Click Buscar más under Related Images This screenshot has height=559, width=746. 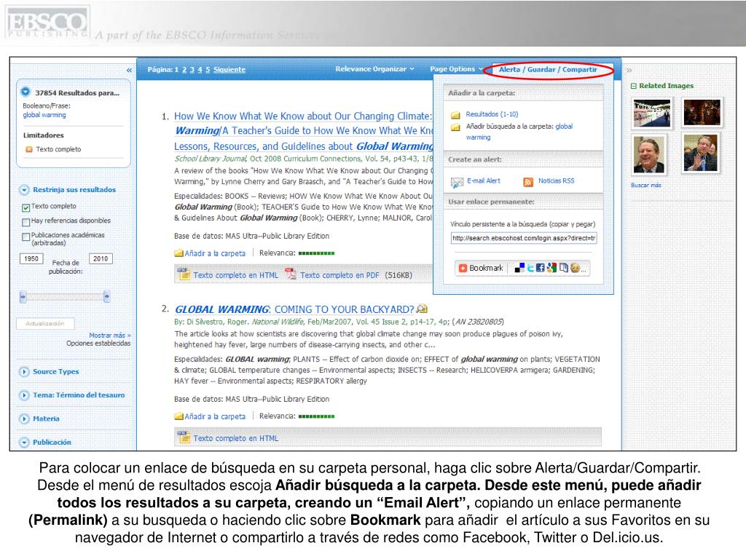(645, 186)
